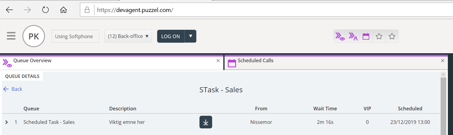This screenshot has height=135, width=453.
Task: Pick the Scheduled Task download arrow button
Action: pos(205,122)
